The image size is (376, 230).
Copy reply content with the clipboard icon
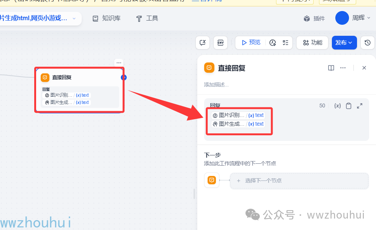tap(349, 105)
